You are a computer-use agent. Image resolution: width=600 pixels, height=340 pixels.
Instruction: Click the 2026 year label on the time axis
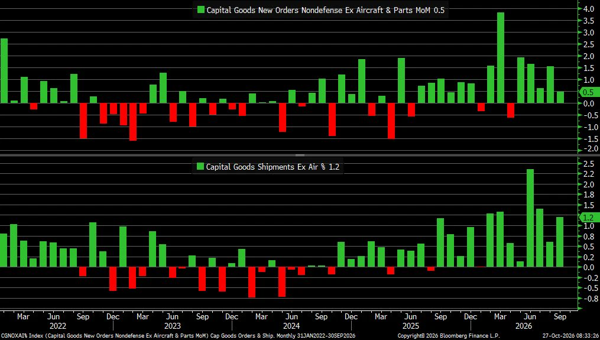524,326
